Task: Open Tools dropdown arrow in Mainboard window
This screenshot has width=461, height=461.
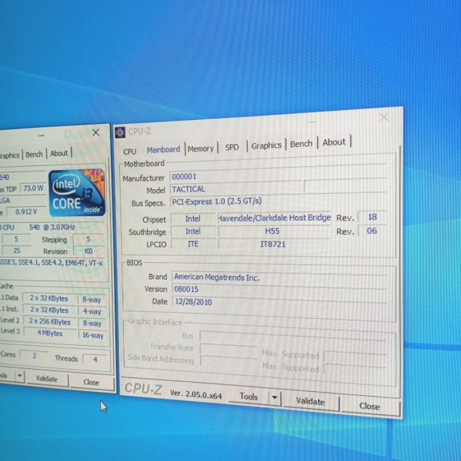Action: [275, 398]
